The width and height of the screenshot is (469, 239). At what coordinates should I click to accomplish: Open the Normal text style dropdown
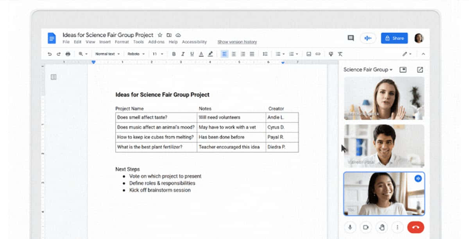pyautogui.click(x=107, y=54)
